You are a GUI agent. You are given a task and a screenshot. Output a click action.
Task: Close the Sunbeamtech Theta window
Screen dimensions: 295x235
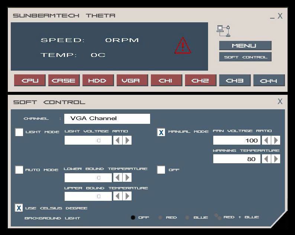pos(280,16)
